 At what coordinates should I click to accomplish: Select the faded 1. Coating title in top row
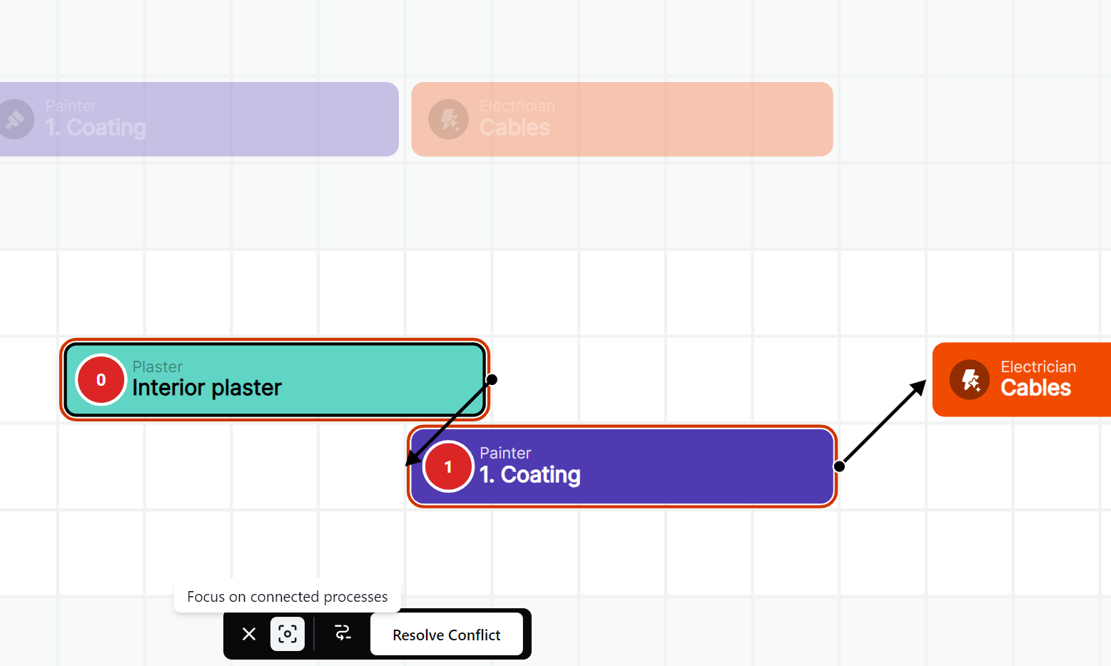click(x=96, y=128)
